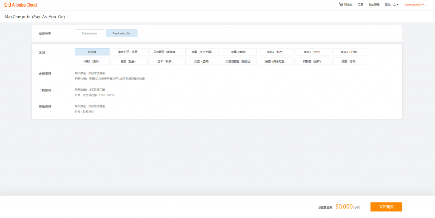Click the 存储资源 label
435x218 pixels.
tap(45, 107)
